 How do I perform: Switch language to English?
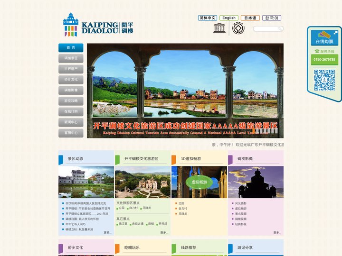[x=229, y=18]
